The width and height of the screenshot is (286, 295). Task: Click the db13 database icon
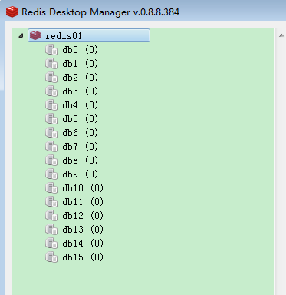51,230
